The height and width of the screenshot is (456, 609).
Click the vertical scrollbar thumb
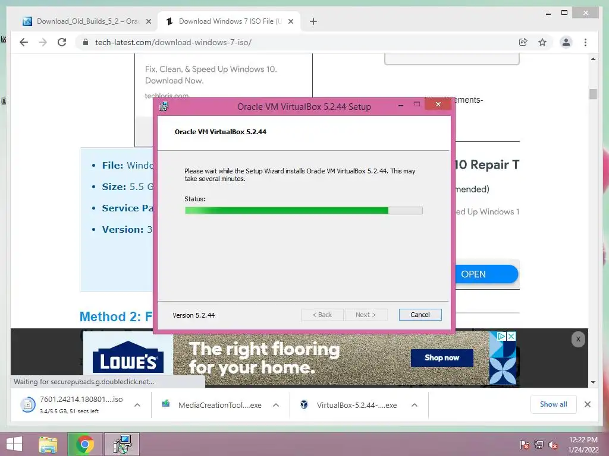pos(593,94)
